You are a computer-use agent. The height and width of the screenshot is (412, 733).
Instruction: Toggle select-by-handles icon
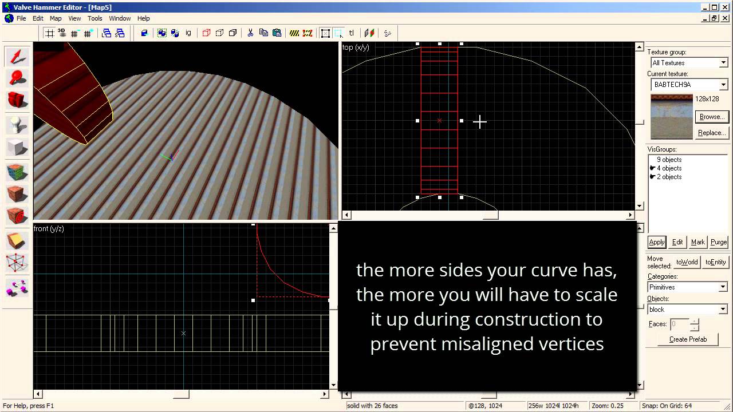pyautogui.click(x=325, y=33)
